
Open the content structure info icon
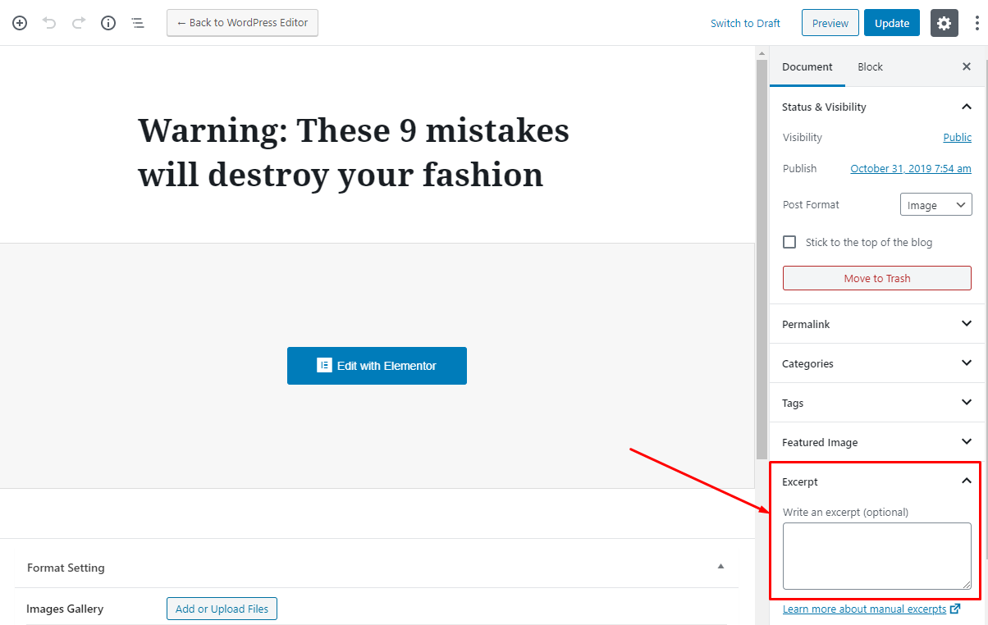point(108,23)
